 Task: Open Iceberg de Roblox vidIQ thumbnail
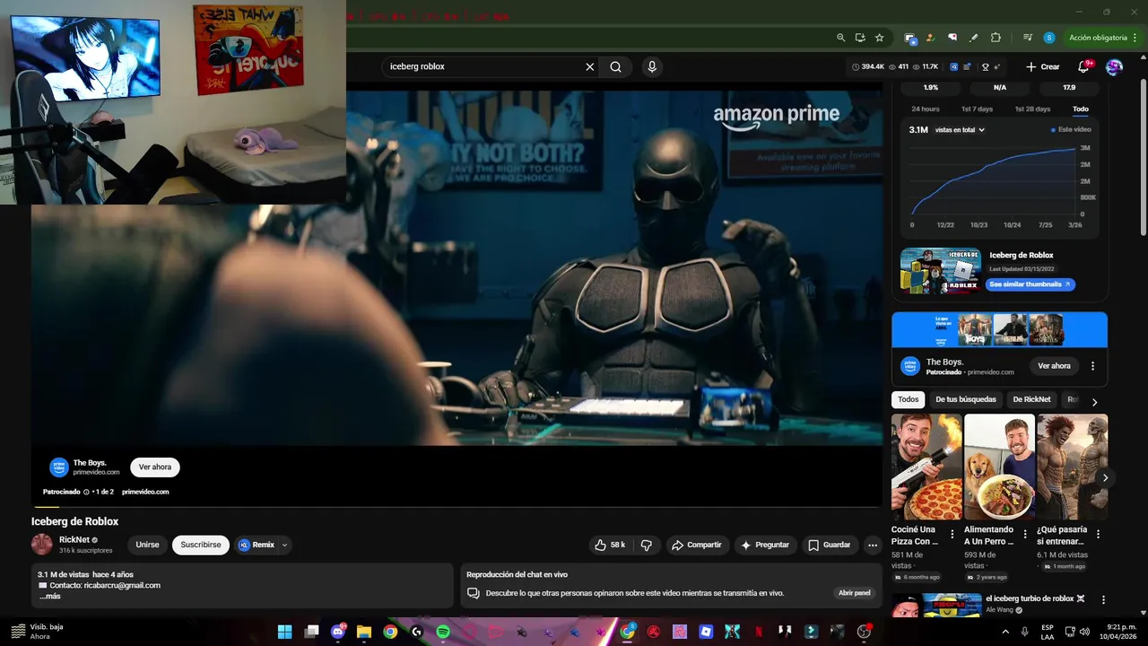pos(941,271)
